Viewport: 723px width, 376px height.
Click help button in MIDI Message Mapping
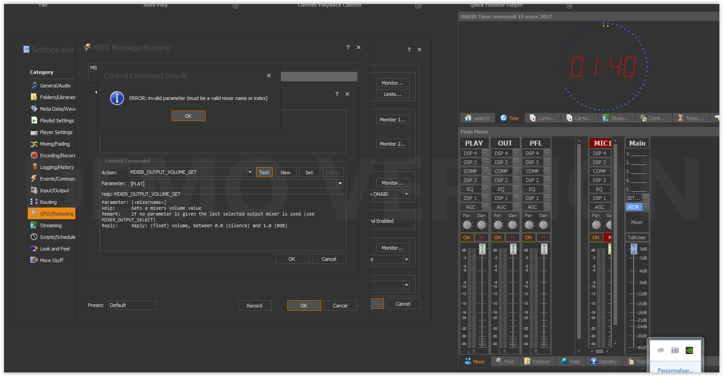click(x=348, y=47)
